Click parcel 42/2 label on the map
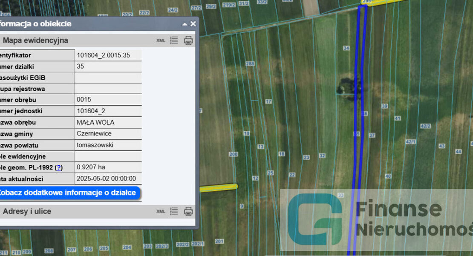473x256 pixels. click(425, 126)
